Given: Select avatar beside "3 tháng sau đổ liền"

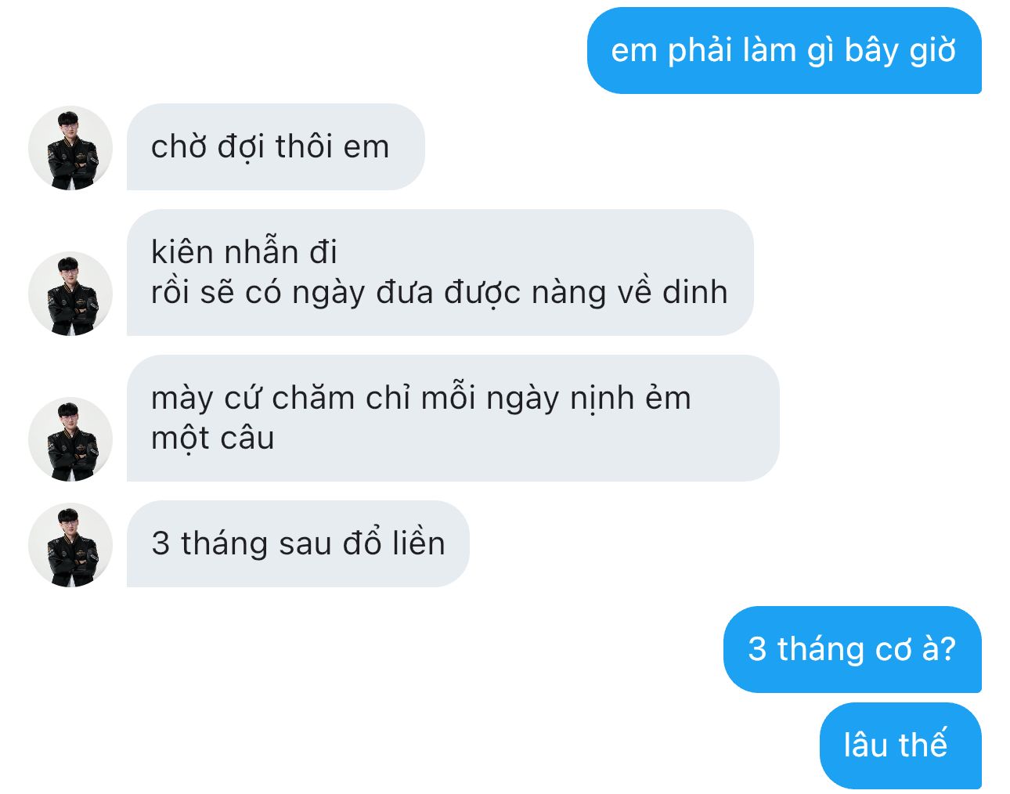Looking at the screenshot, I should click(x=70, y=545).
